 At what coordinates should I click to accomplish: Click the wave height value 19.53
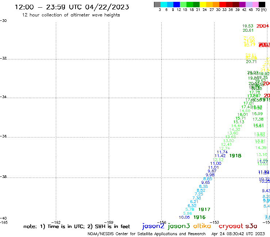pyautogui.click(x=248, y=26)
